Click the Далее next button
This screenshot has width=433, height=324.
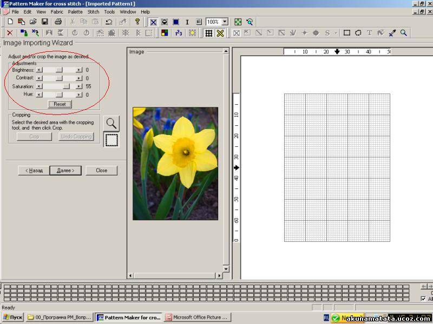pyautogui.click(x=65, y=171)
